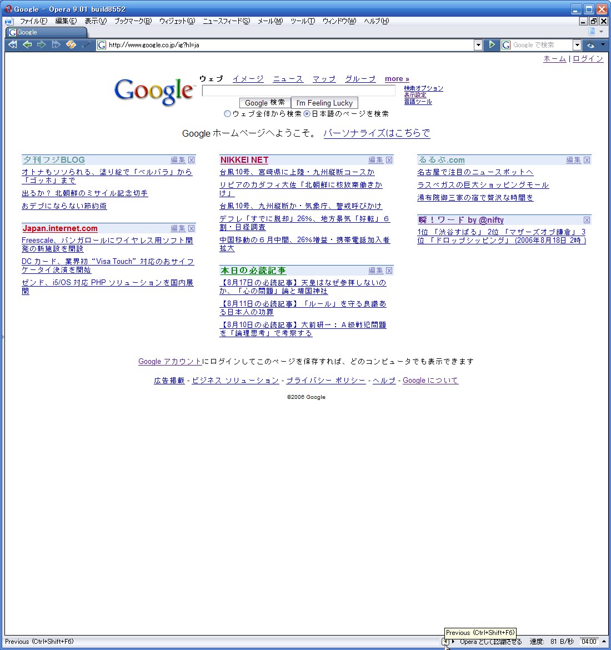Click the ログイン link
611x650 pixels.
point(588,59)
